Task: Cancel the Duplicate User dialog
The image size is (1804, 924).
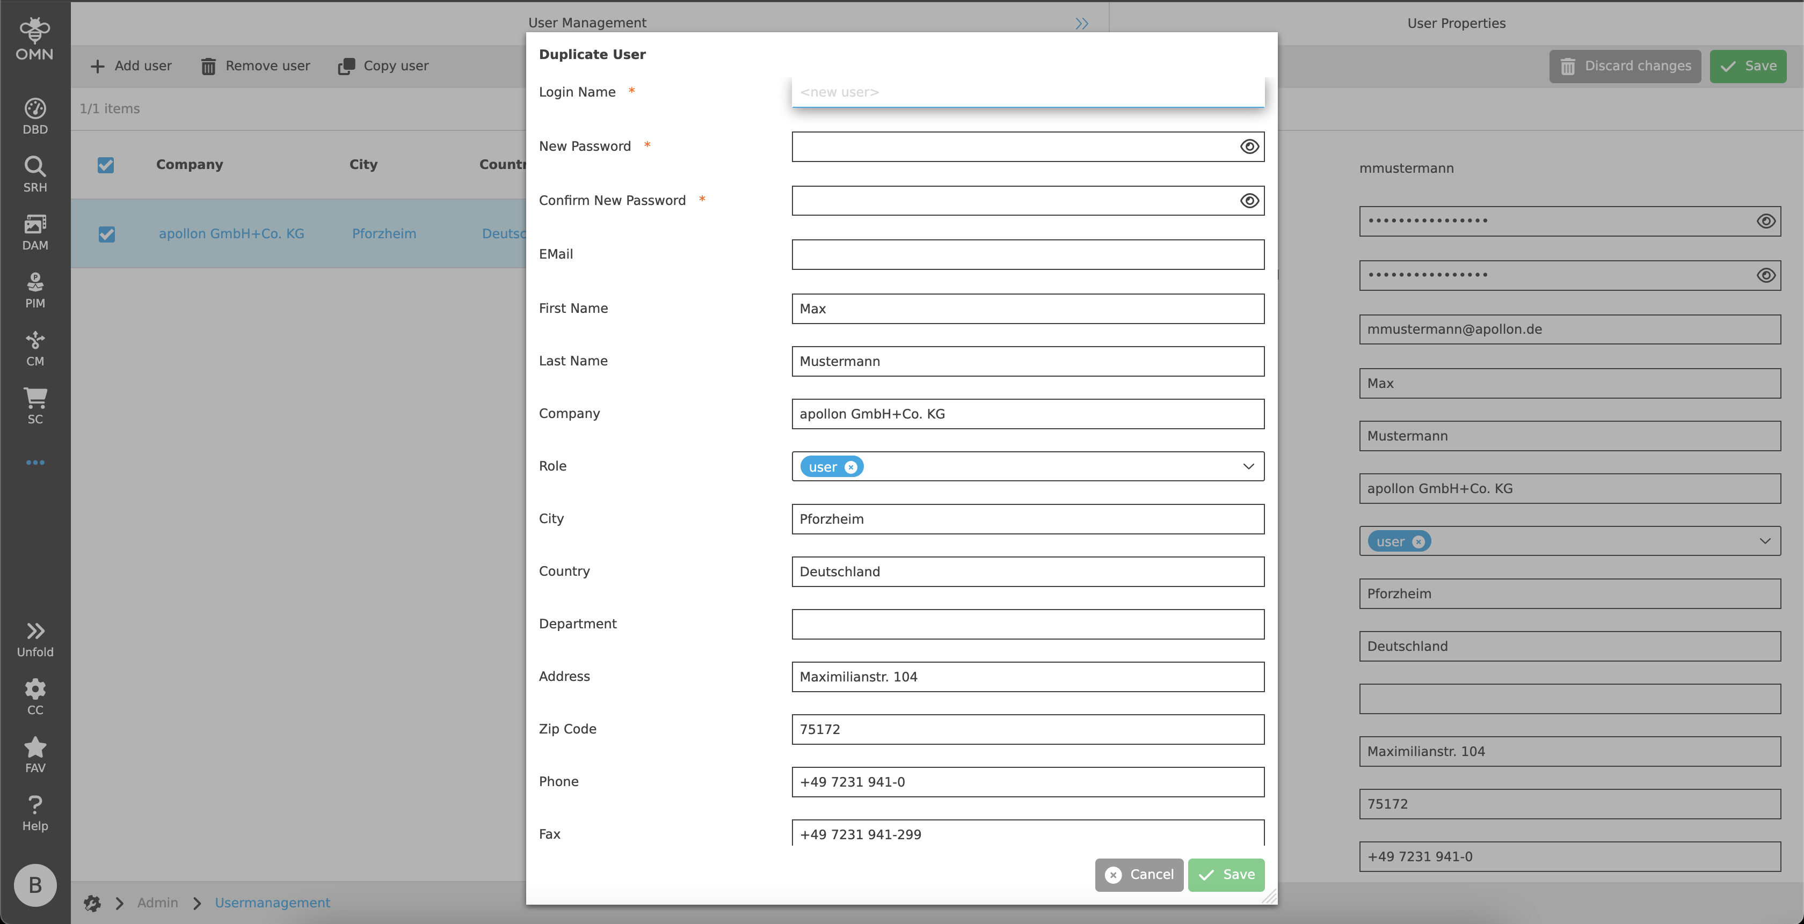Action: click(x=1139, y=874)
